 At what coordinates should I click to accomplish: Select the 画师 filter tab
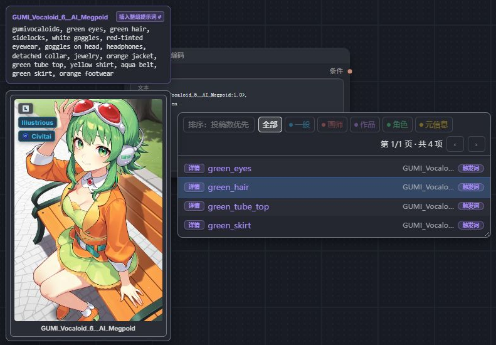(332, 125)
